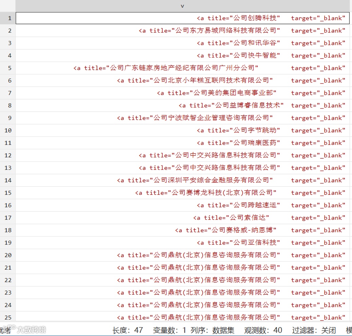Select row number 3 header
This screenshot has height=336, width=352.
8,43
